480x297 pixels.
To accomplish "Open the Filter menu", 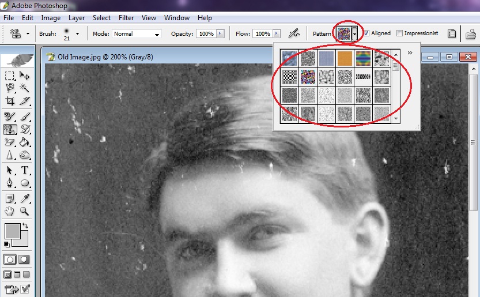I will [x=126, y=18].
